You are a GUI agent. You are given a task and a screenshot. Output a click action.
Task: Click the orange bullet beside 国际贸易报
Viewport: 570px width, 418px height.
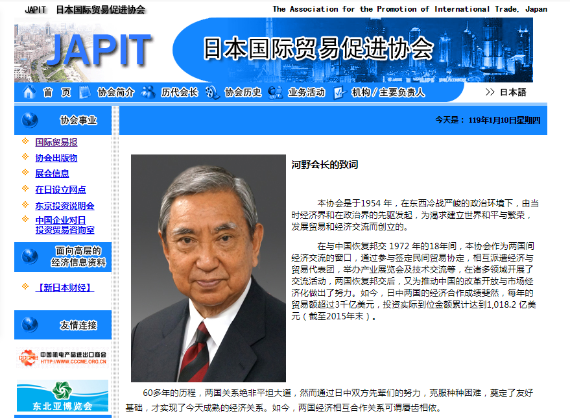pos(25,141)
